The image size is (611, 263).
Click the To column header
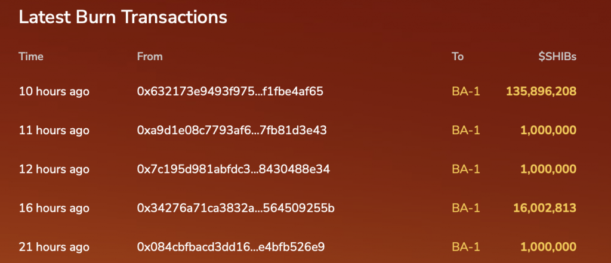tap(458, 57)
